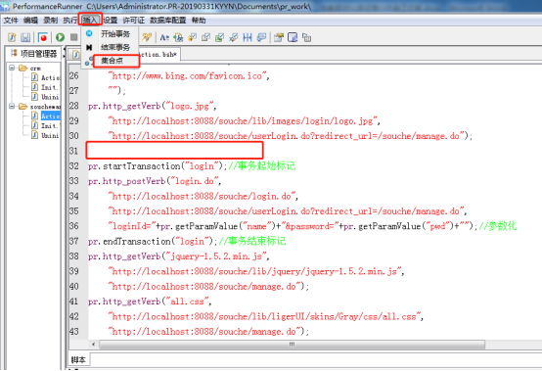The width and height of the screenshot is (542, 371).
Task: Click the souche/login.do URL on line 34
Action: click(203, 197)
